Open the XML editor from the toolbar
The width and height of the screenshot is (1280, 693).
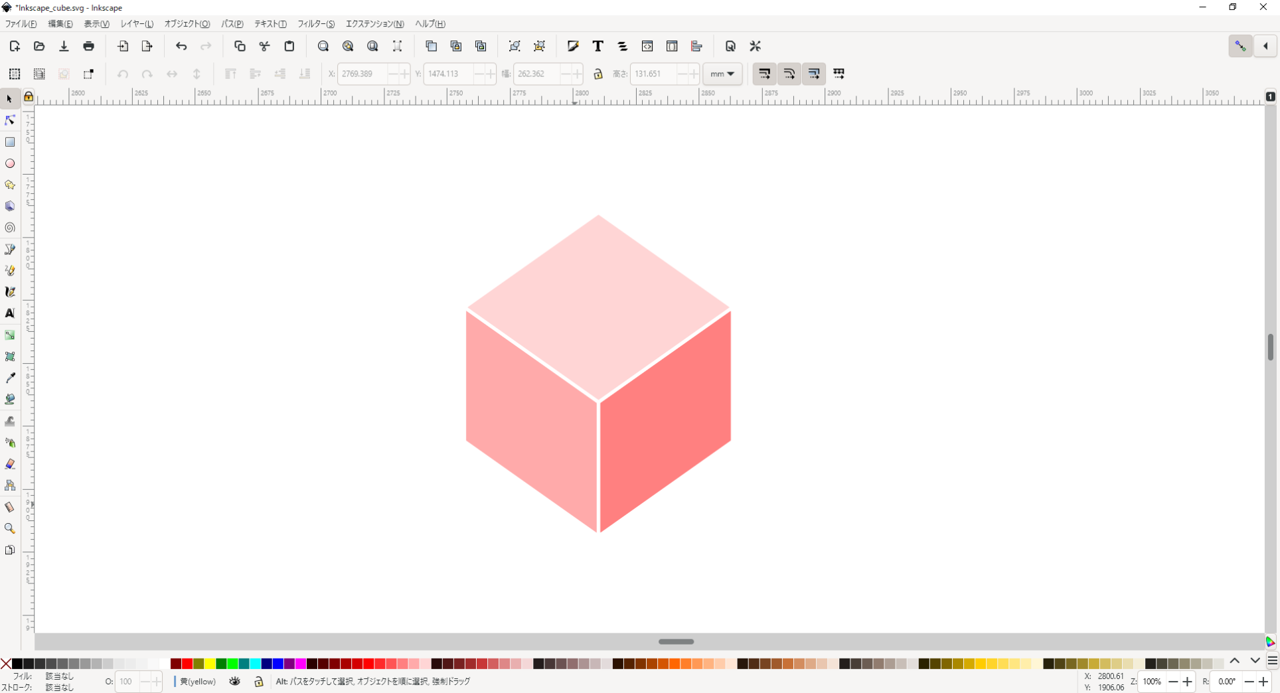(647, 46)
